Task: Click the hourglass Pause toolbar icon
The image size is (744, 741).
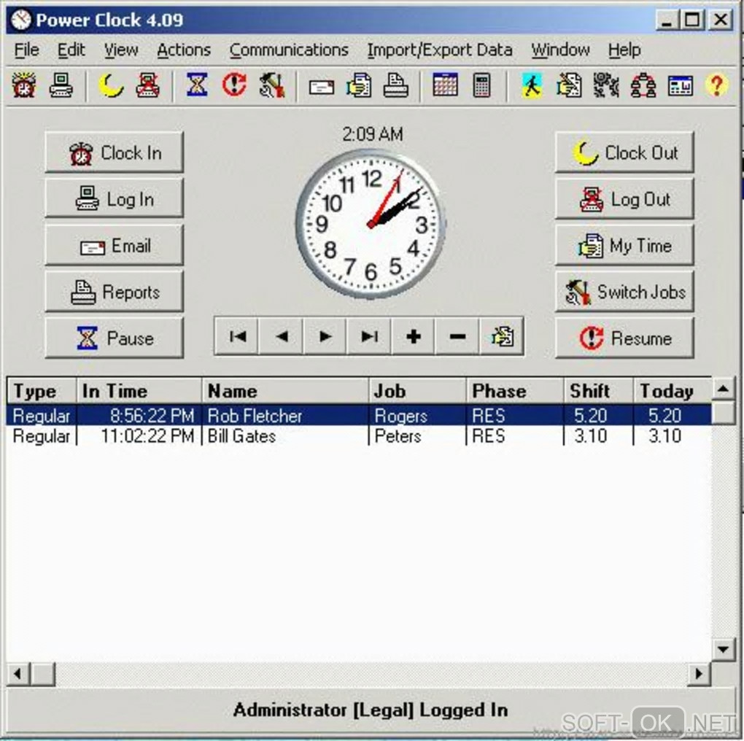Action: click(x=197, y=85)
